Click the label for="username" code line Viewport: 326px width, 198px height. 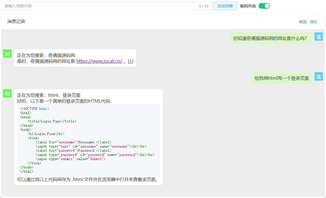[73, 142]
